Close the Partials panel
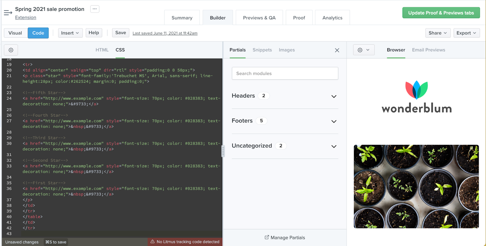 337,50
